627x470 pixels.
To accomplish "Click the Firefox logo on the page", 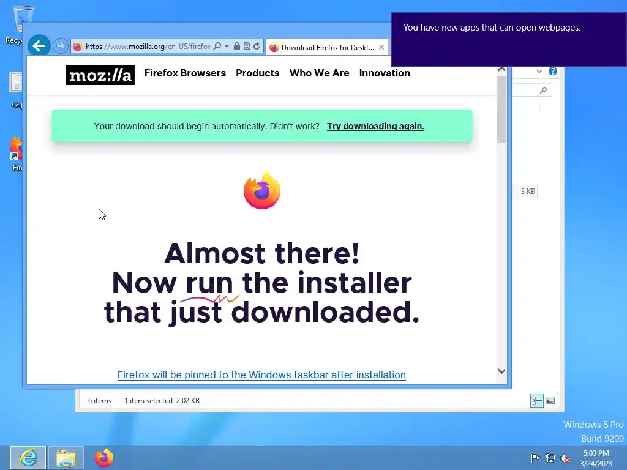I will coord(262,191).
